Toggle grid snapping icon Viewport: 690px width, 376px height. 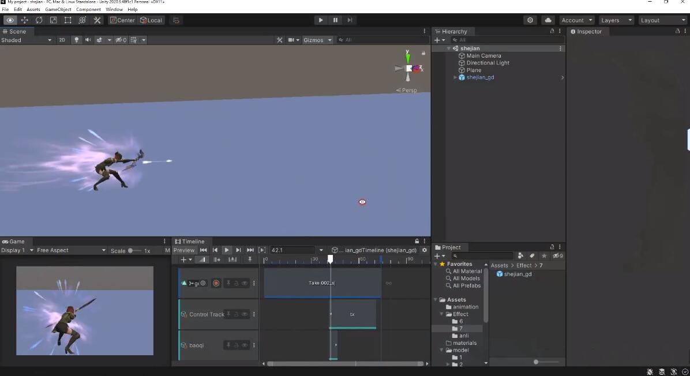coord(176,20)
